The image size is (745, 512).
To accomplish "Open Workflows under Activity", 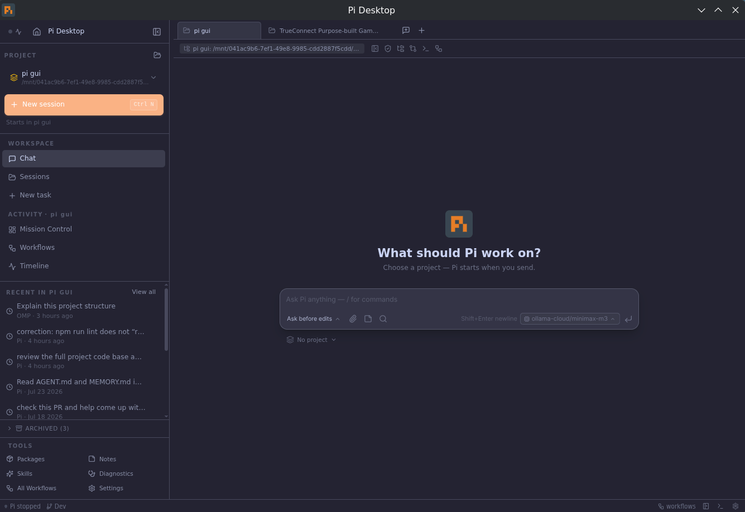I will [84, 248].
